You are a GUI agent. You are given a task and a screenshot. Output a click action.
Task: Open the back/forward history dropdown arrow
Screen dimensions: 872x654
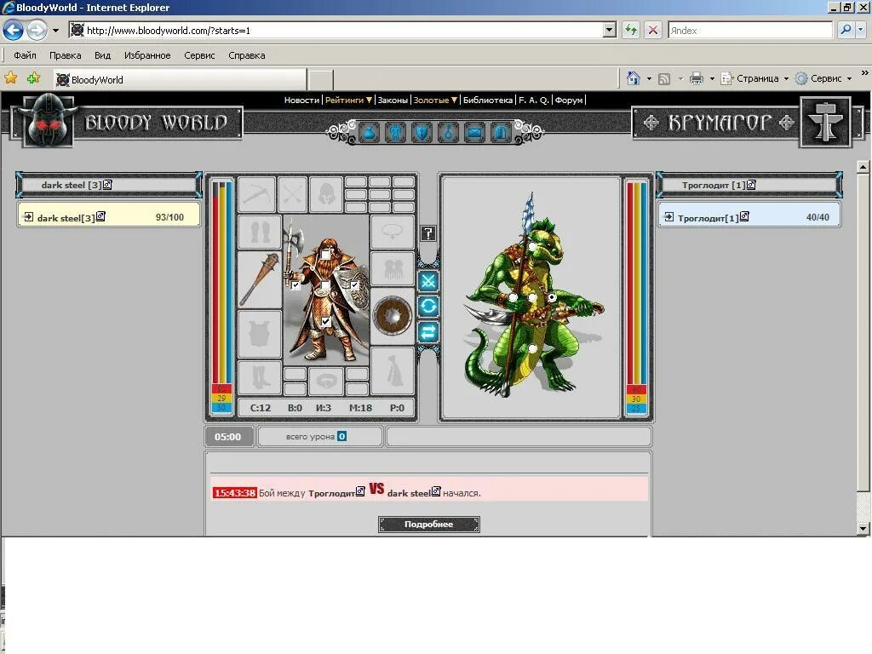[x=55, y=31]
